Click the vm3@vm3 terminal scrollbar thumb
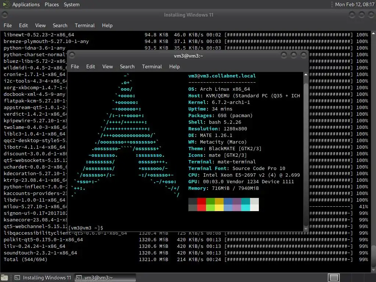The width and height of the screenshot is (376, 282). pyautogui.click(x=306, y=154)
